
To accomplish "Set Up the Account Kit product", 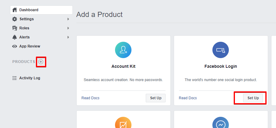I will click(155, 98).
